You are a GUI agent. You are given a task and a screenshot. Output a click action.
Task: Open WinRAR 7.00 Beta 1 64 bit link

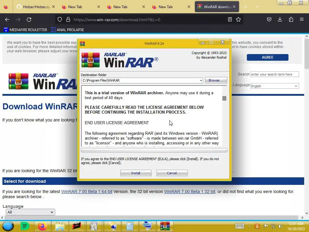(87, 192)
